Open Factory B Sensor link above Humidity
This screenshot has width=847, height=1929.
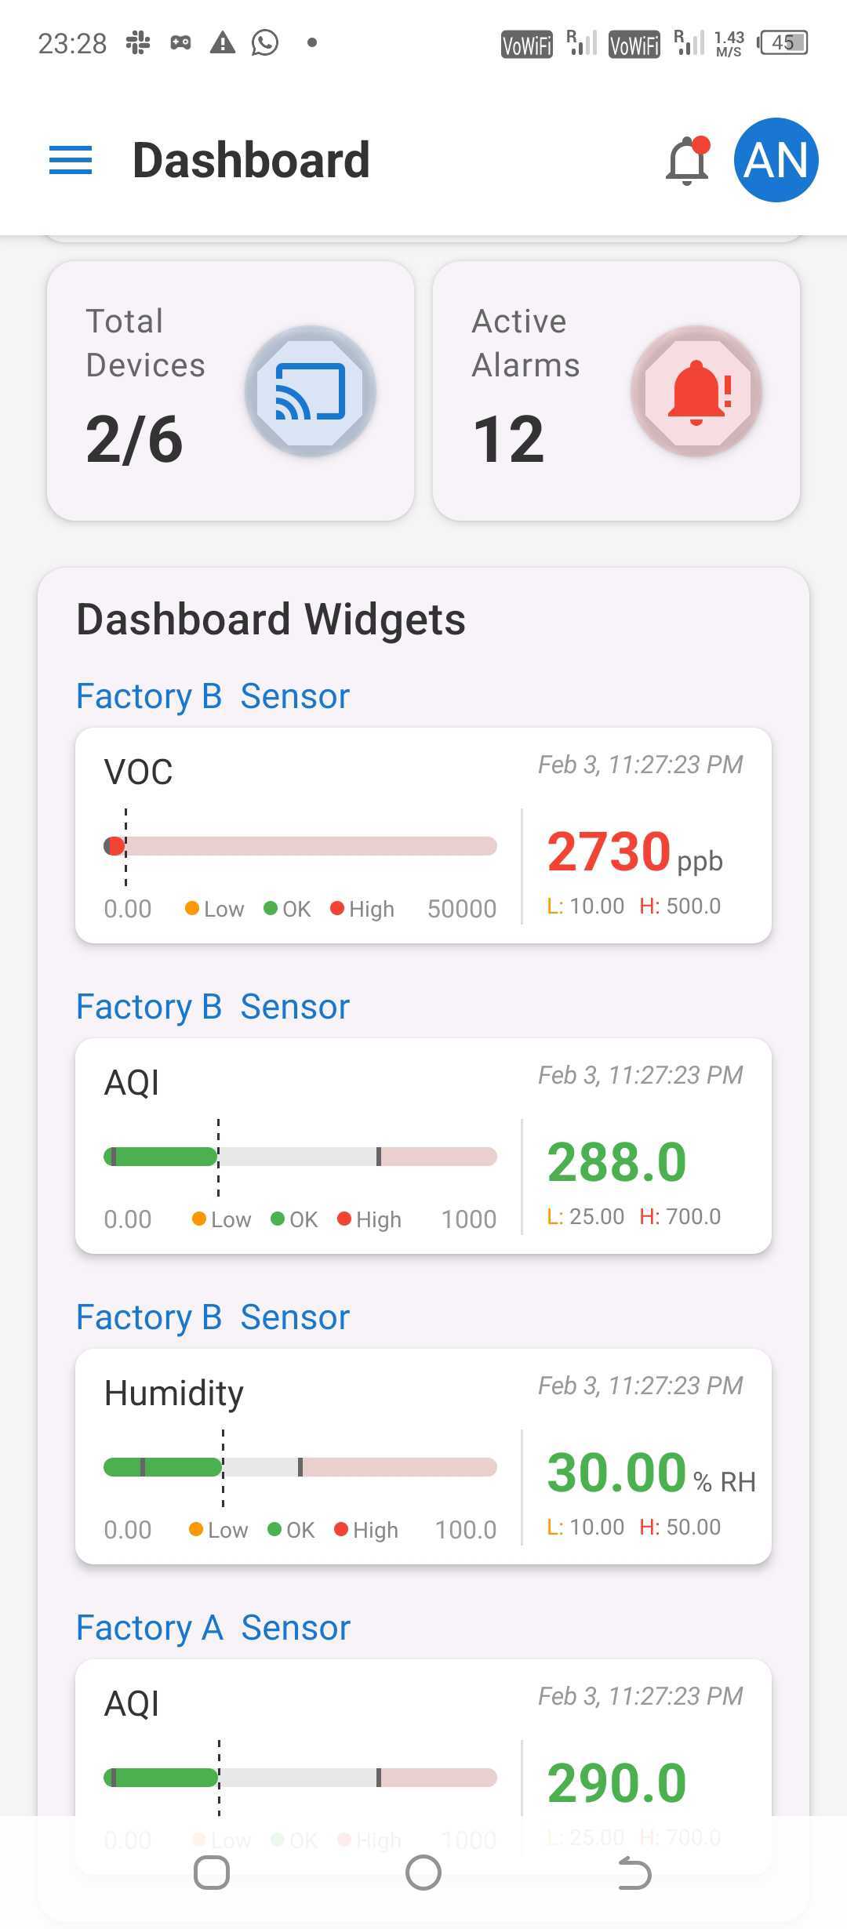[x=213, y=1317]
